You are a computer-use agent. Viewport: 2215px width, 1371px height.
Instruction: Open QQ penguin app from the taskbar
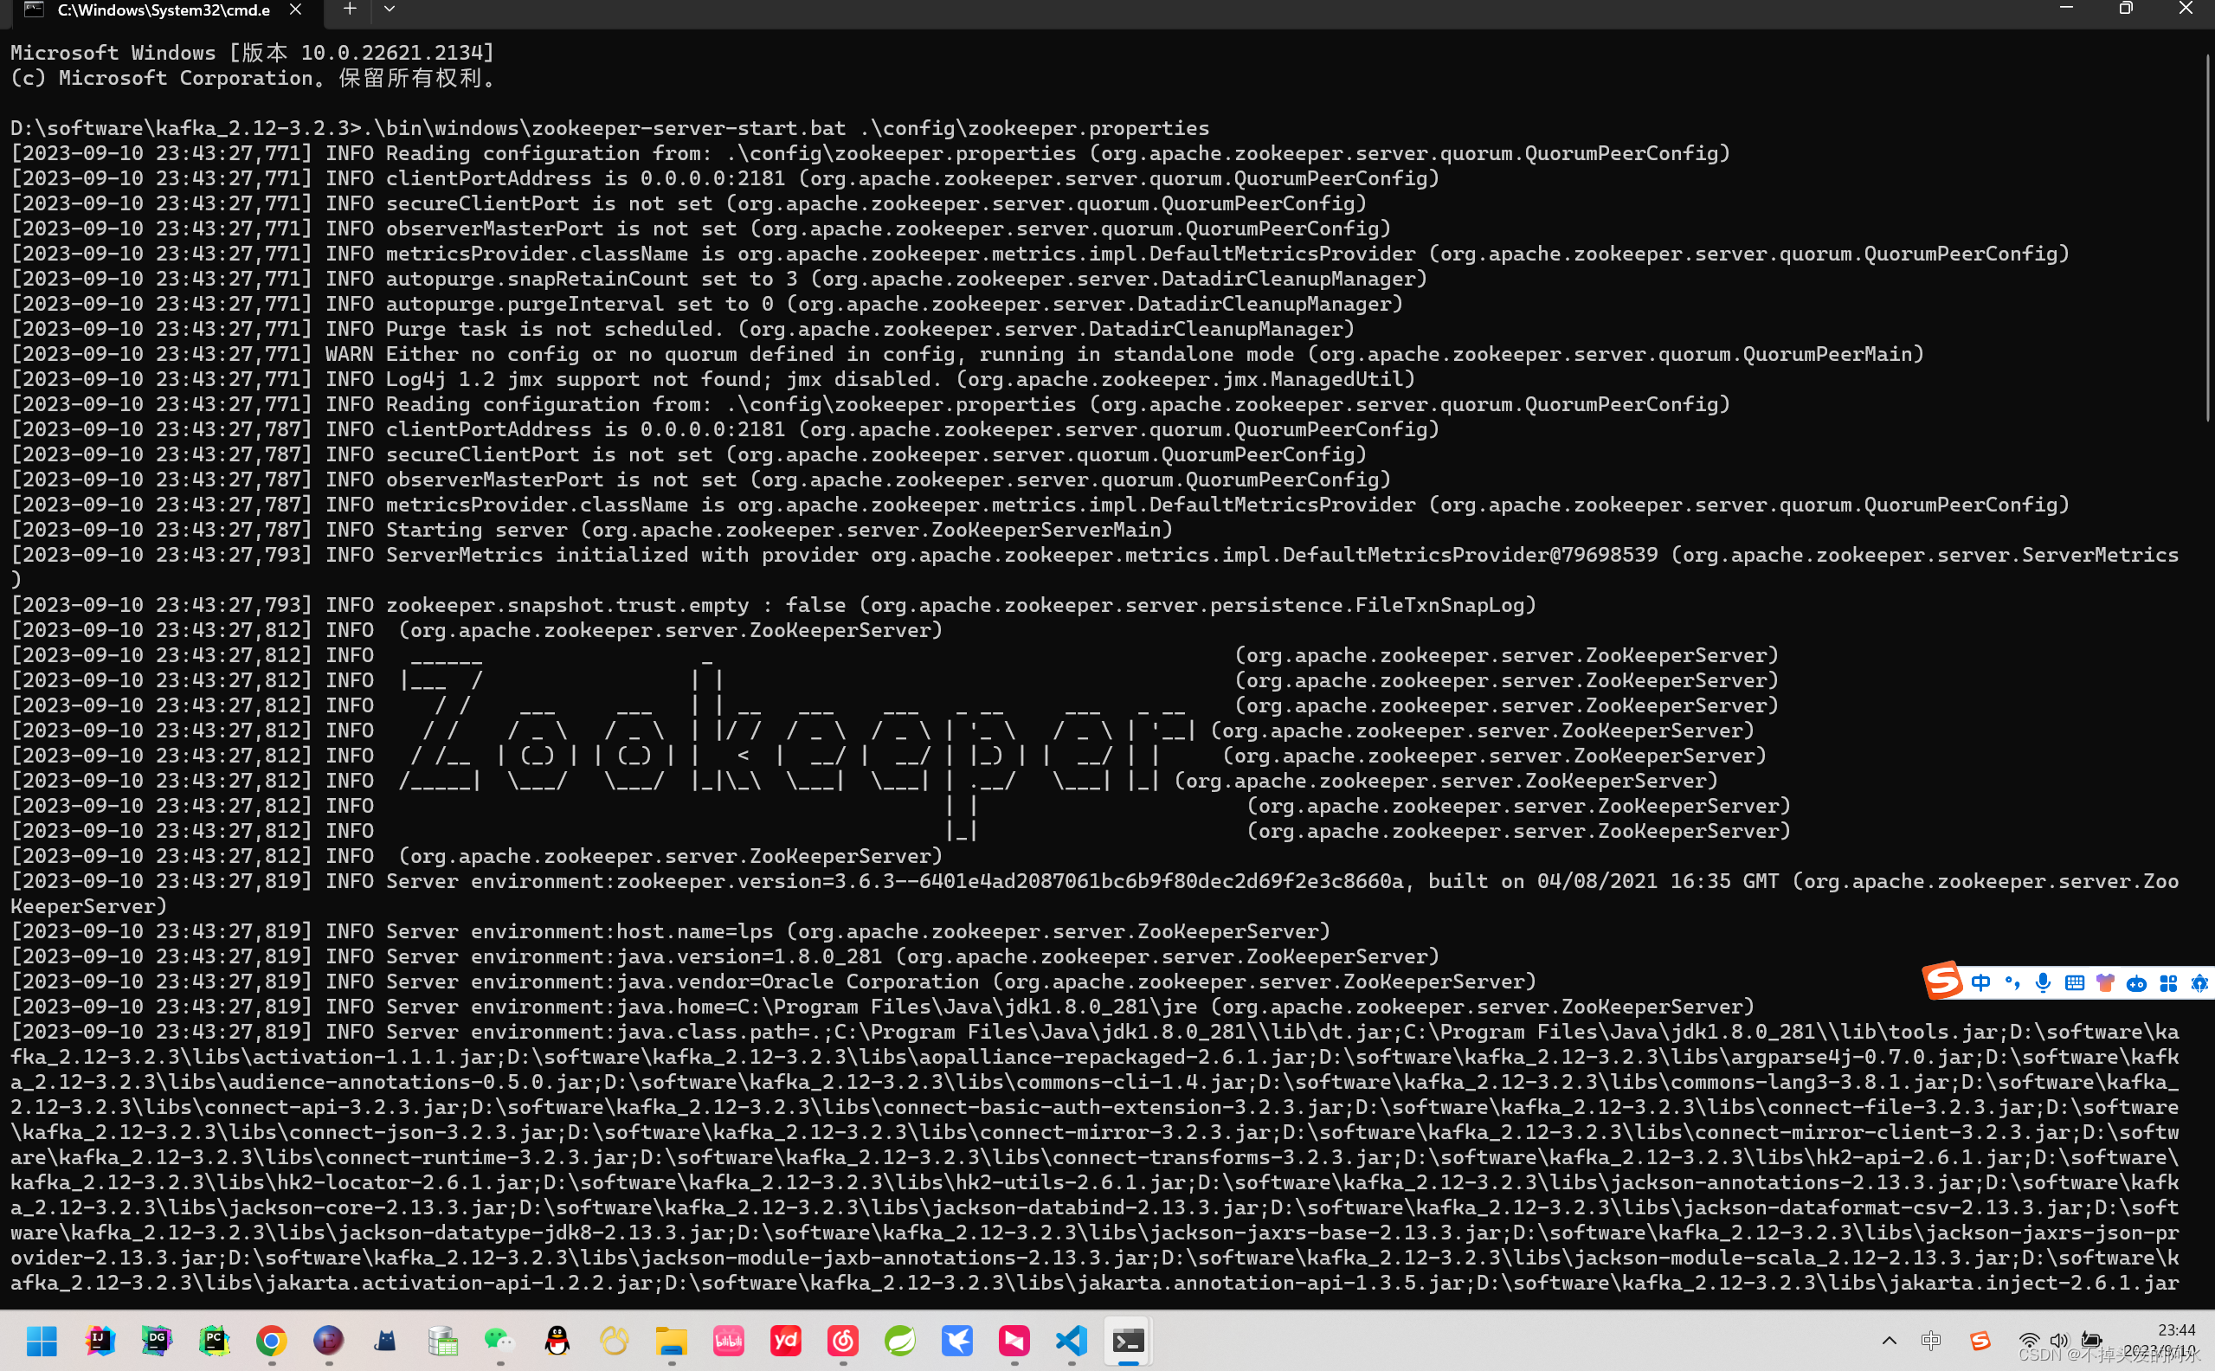[x=557, y=1340]
